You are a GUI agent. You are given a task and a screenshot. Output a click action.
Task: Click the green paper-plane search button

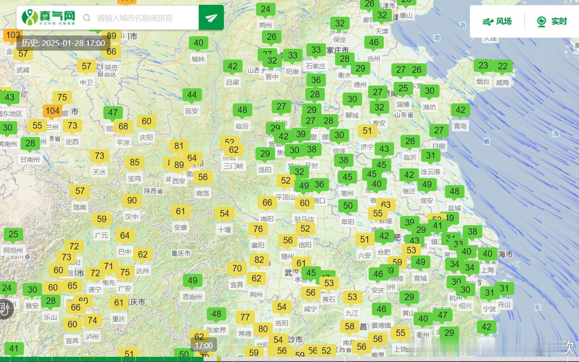[211, 18]
